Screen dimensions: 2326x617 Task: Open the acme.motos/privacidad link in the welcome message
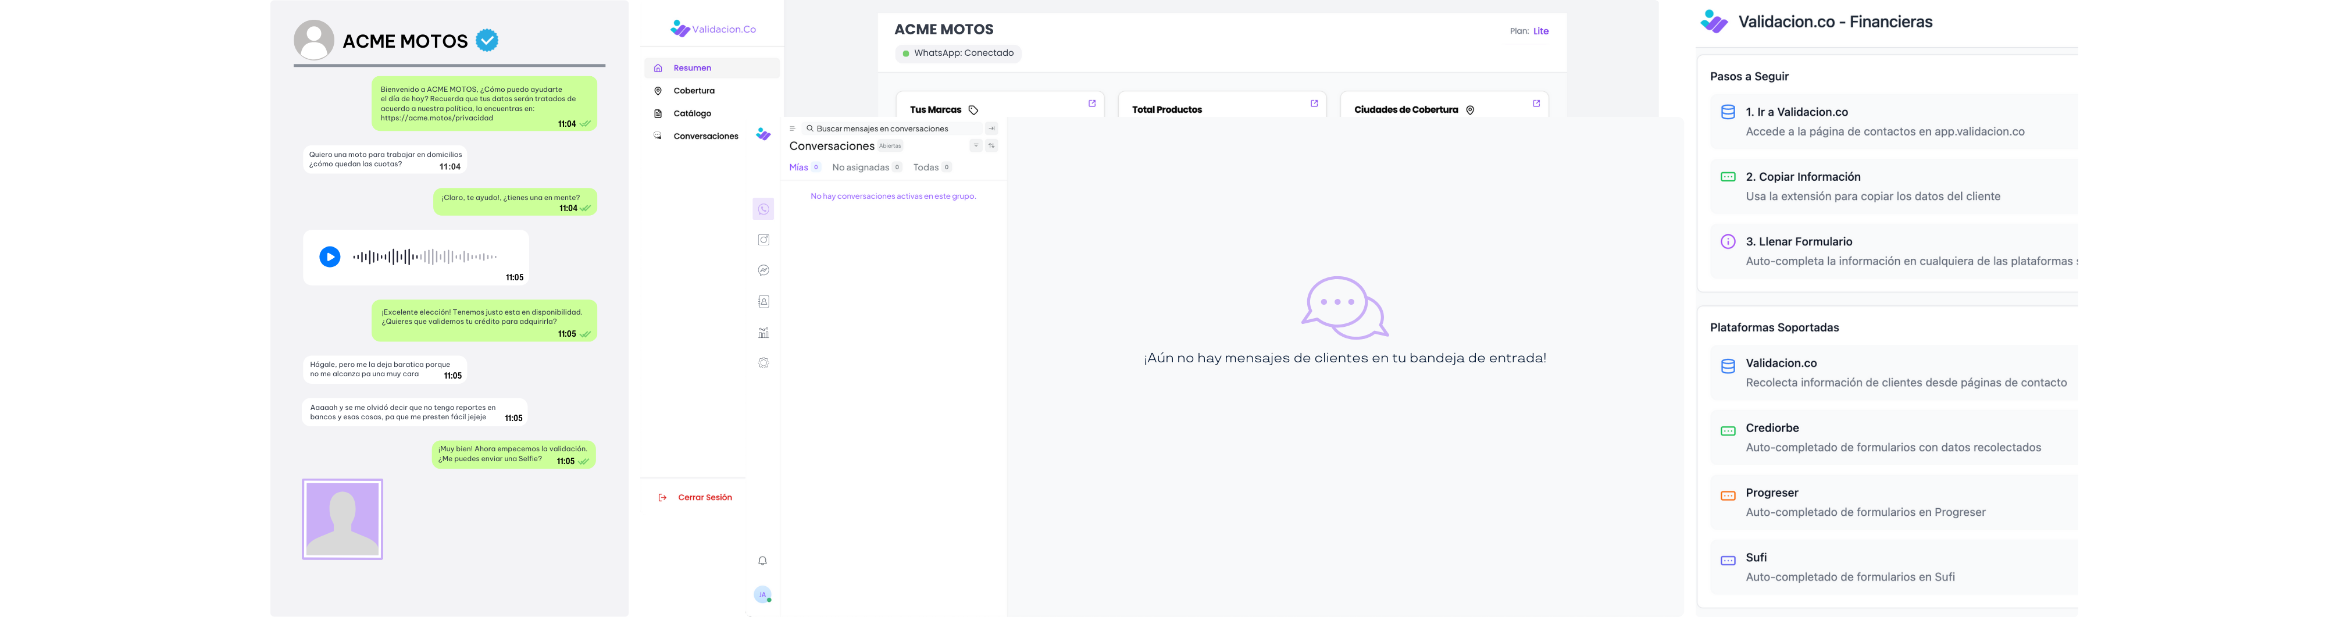tap(437, 119)
